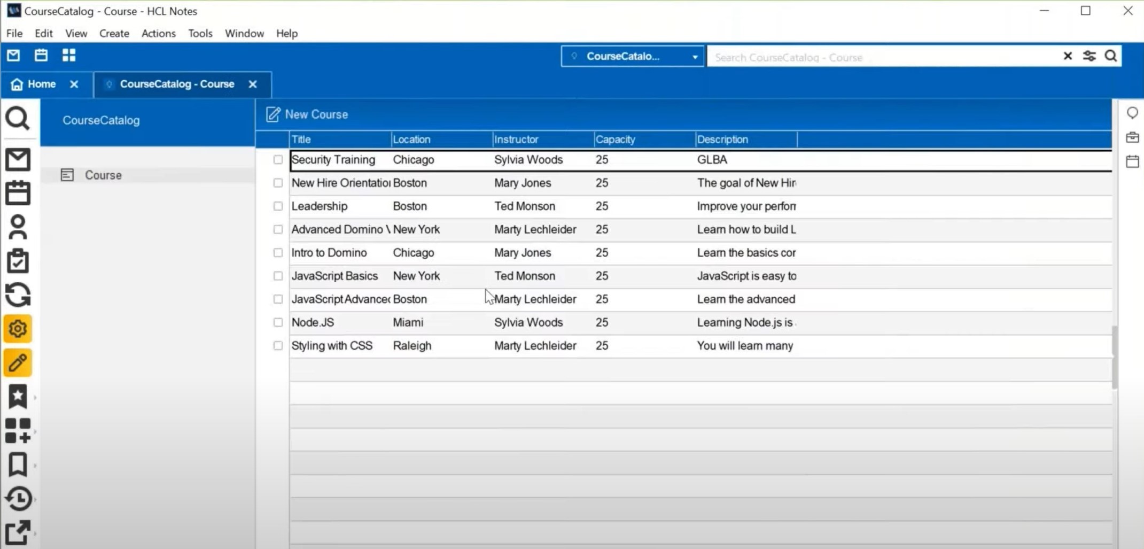1144x549 pixels.
Task: Open the Edit menu
Action: point(44,33)
